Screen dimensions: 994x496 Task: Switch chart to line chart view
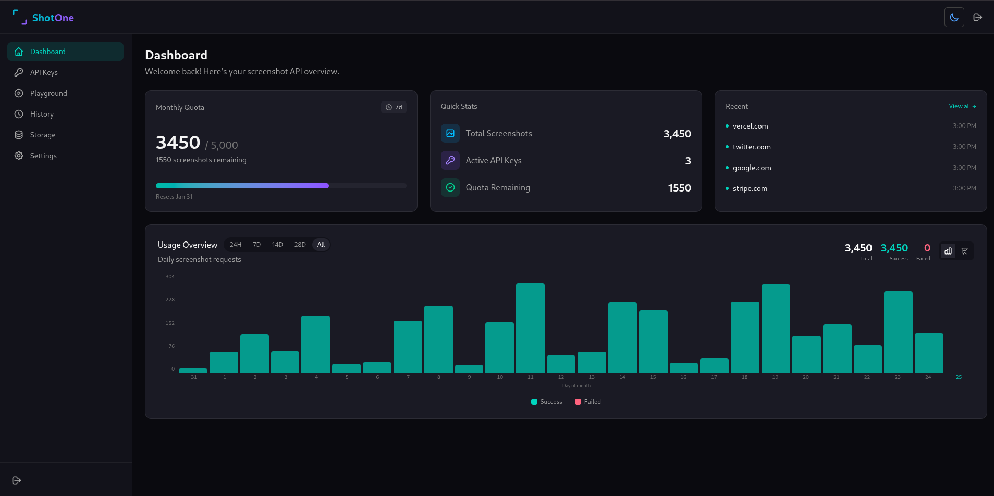965,251
